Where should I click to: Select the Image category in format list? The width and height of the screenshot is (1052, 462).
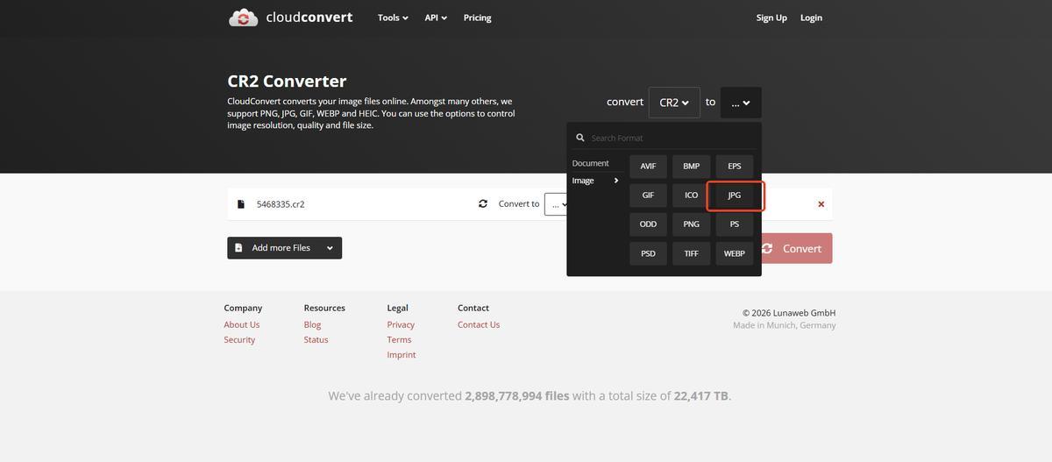pos(584,181)
